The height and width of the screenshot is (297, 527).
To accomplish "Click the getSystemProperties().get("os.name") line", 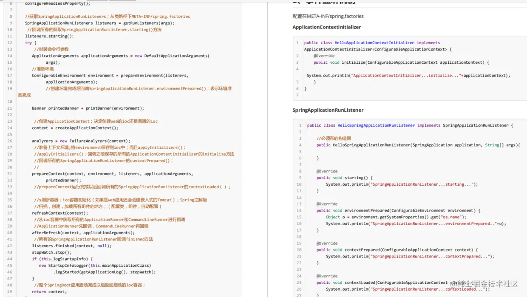I will (396, 217).
